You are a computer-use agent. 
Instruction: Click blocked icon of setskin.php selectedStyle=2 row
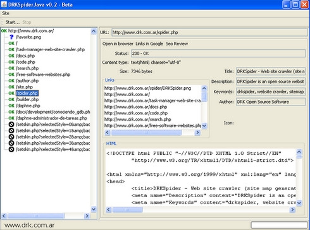click(x=11, y=137)
